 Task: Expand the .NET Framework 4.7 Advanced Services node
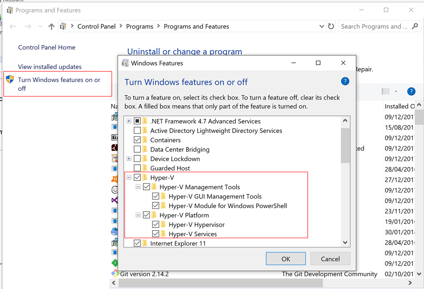point(129,121)
